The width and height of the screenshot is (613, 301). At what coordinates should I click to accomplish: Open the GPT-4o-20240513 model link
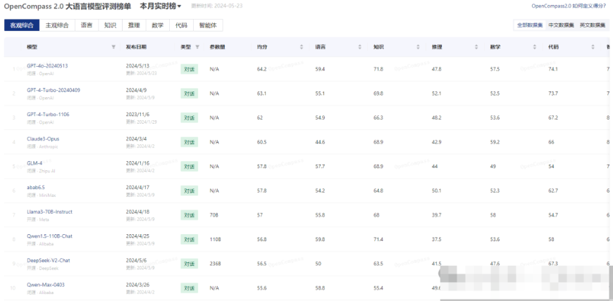tap(47, 65)
